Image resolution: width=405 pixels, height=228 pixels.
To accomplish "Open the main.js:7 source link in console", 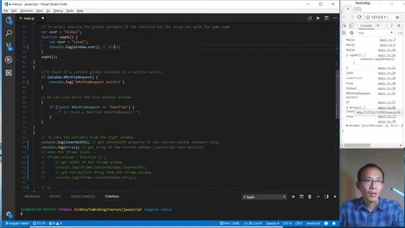I will pyautogui.click(x=387, y=40).
